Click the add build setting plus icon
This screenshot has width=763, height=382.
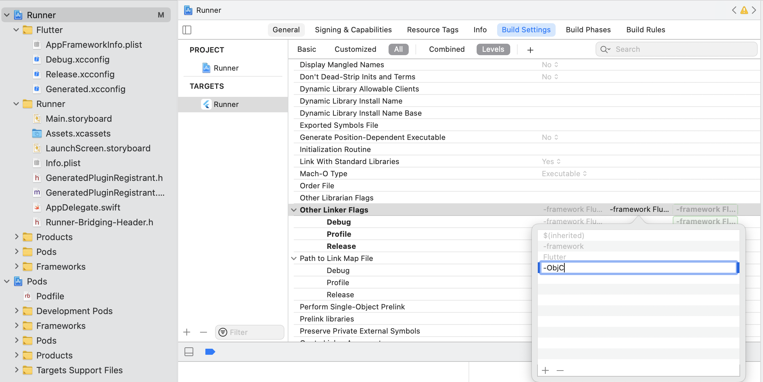click(530, 50)
